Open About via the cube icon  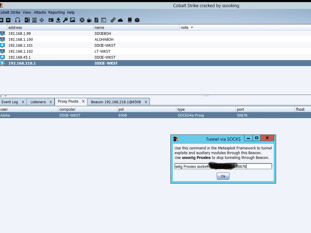point(137,20)
